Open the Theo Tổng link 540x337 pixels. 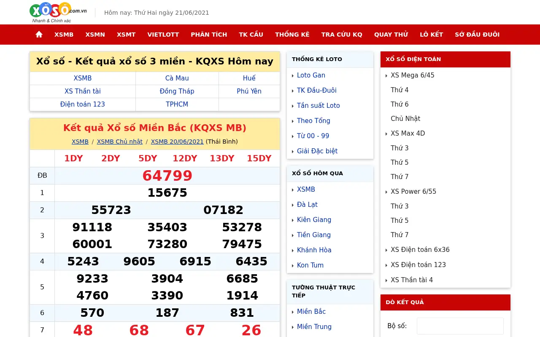point(313,120)
